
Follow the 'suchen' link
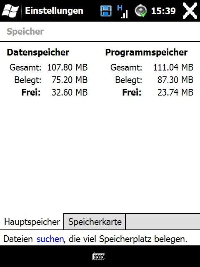pos(50,239)
